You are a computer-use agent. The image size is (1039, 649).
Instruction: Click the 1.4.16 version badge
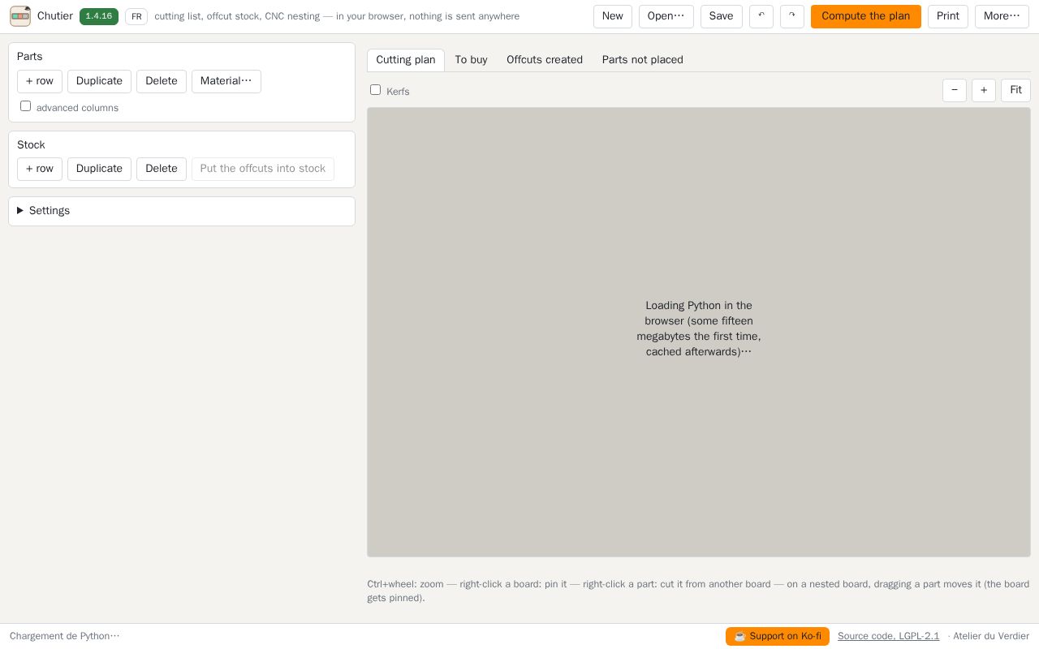tap(99, 16)
